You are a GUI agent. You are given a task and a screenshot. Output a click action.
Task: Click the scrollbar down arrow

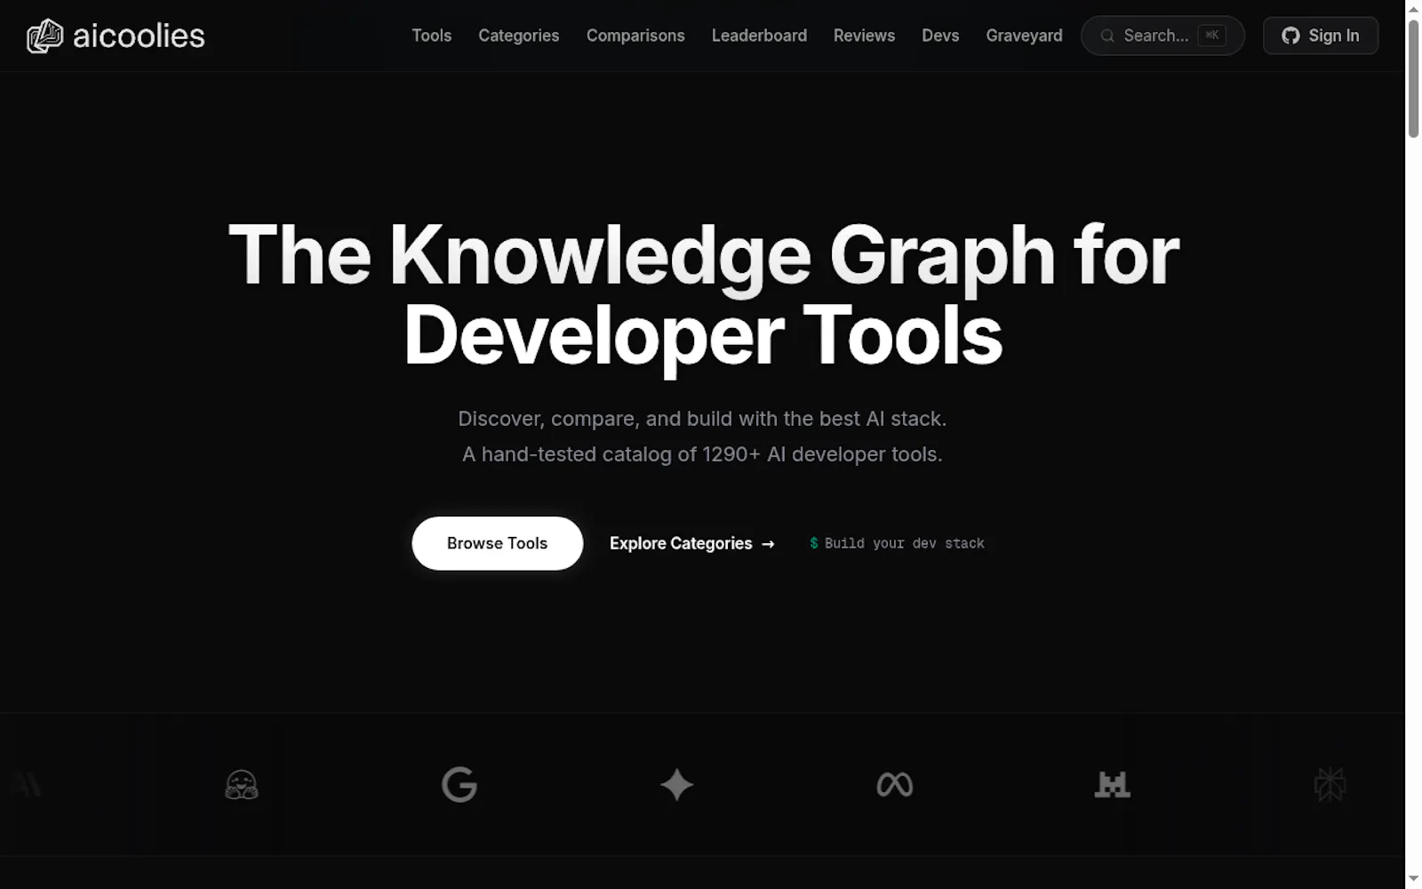click(x=1413, y=880)
